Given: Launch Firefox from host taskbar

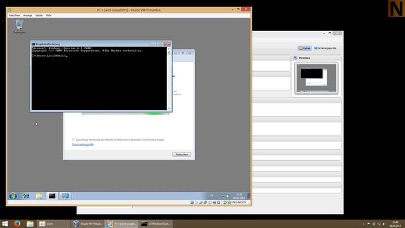Looking at the screenshot, I should coord(17,224).
